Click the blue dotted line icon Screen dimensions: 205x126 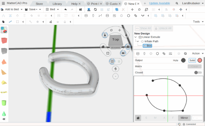(10, 22)
